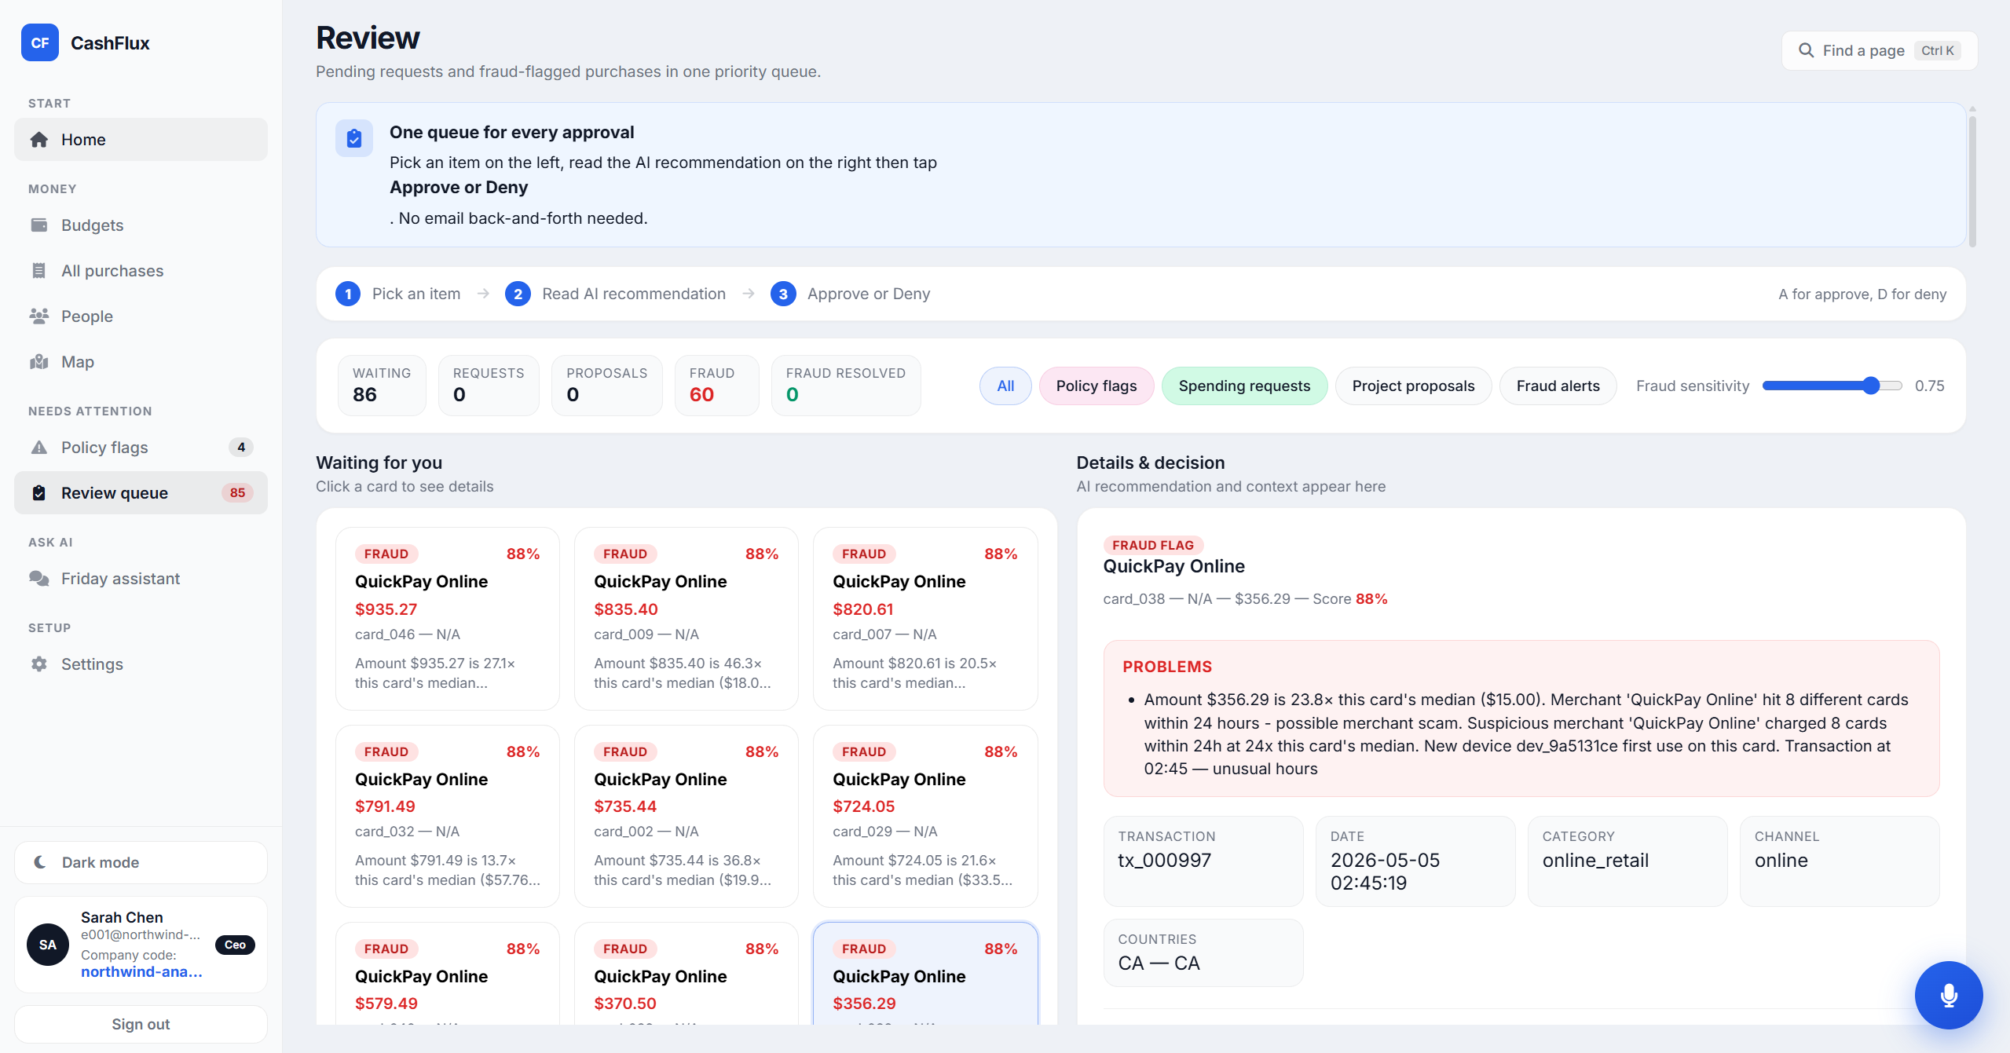The height and width of the screenshot is (1053, 2010).
Task: Click the Score 88% in details header
Action: pos(1349,599)
